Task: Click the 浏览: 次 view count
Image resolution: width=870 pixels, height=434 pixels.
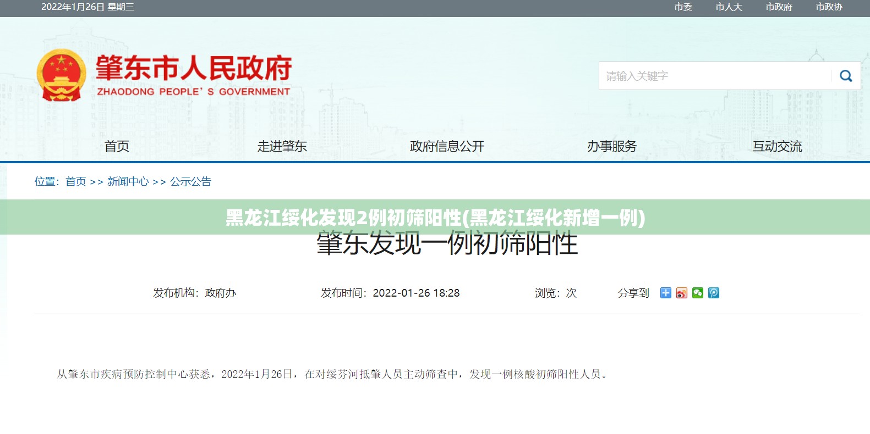Action: [556, 293]
